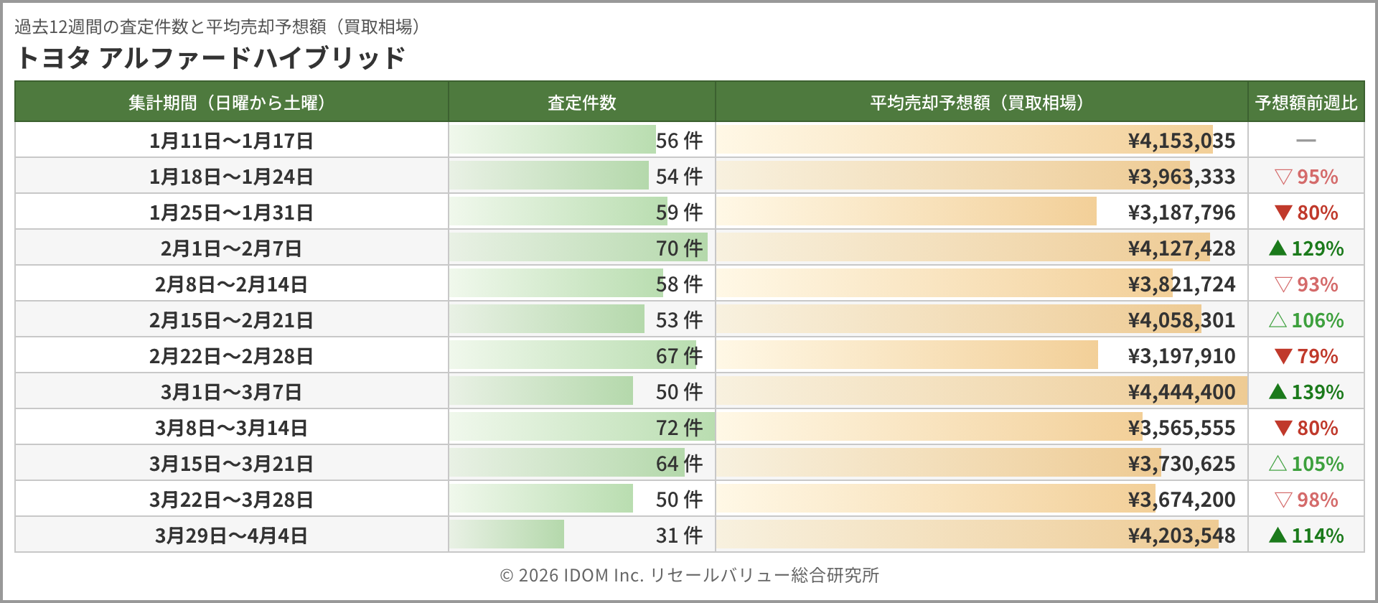1378x603 pixels.
Task: Click the 31 件 count value
Action: [679, 536]
